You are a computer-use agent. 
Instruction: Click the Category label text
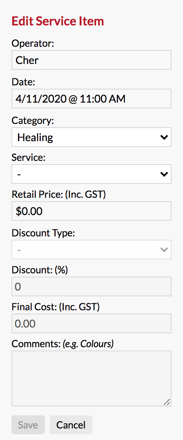[33, 120]
